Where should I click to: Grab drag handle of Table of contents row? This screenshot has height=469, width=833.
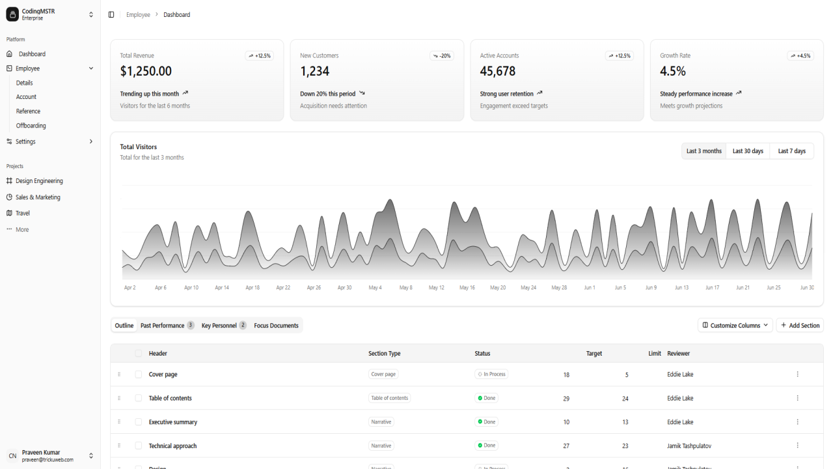tap(119, 398)
